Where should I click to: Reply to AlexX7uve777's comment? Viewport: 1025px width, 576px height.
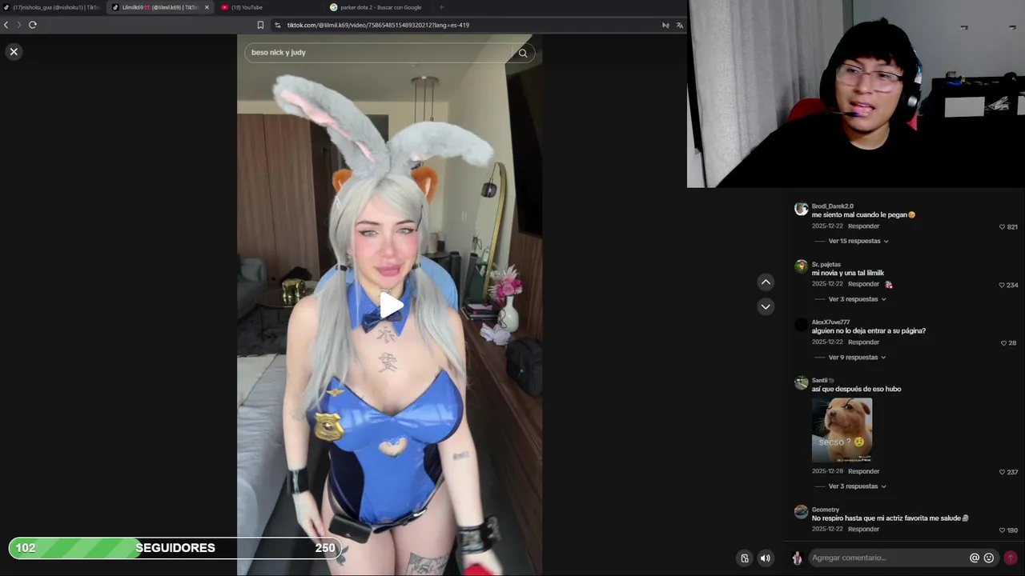coord(863,342)
